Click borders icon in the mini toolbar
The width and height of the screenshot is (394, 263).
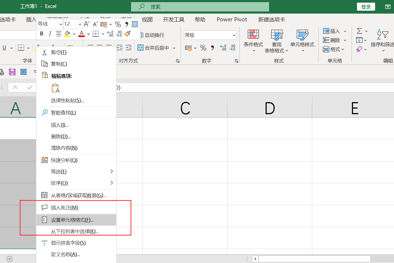click(x=96, y=34)
